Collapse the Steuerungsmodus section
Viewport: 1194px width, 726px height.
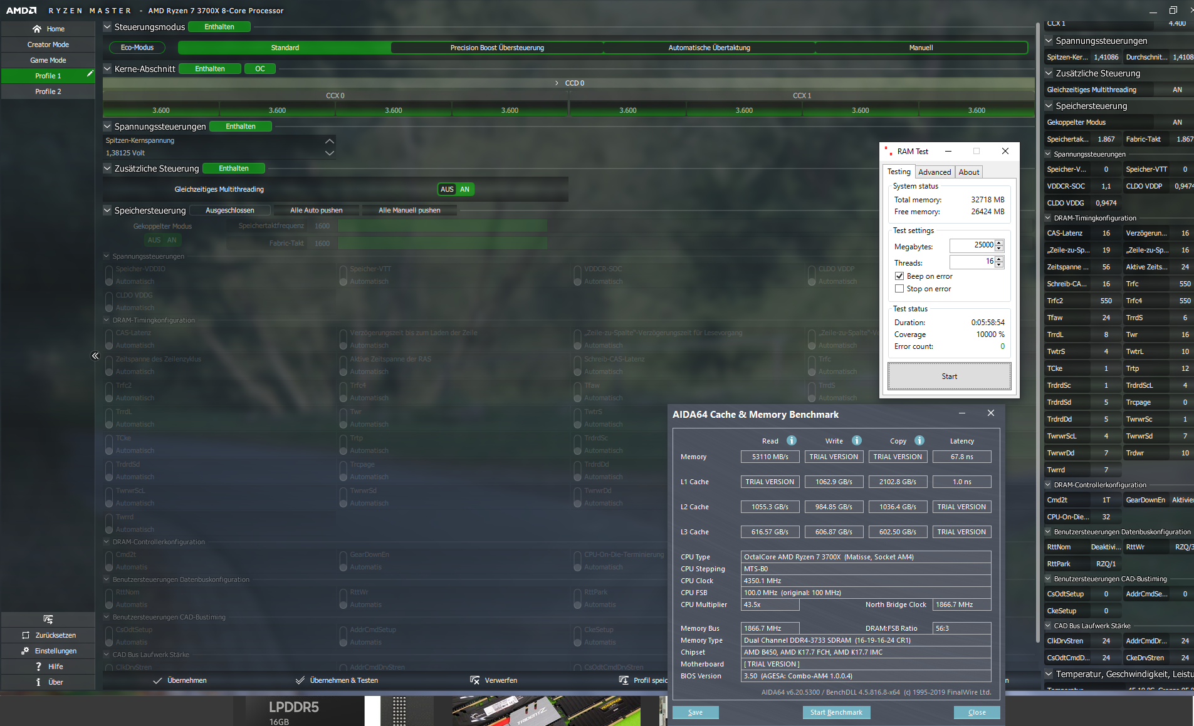click(x=107, y=27)
